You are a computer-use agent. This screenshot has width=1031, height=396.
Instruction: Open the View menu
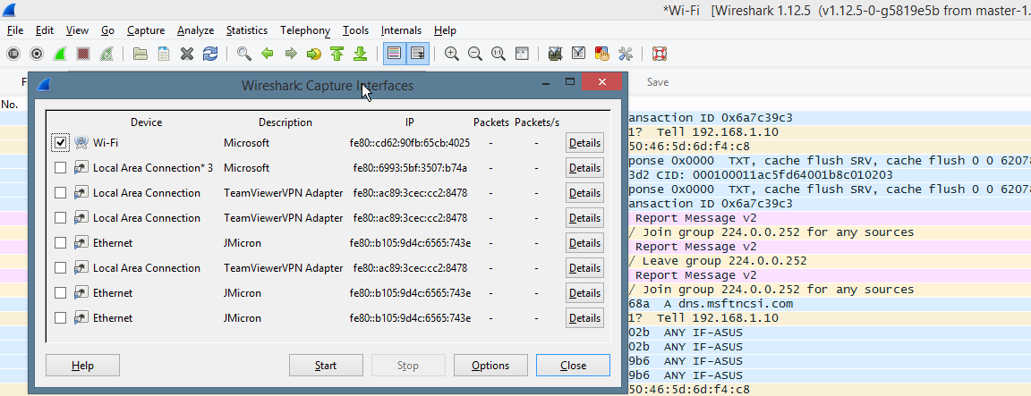point(78,30)
